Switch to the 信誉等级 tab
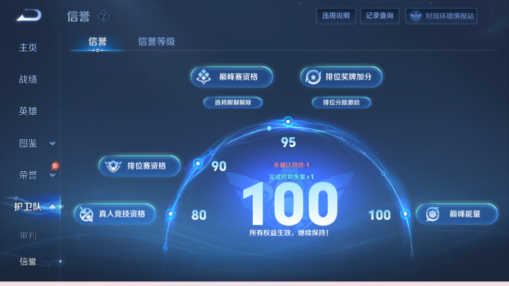This screenshot has height=286, width=509. point(157,41)
